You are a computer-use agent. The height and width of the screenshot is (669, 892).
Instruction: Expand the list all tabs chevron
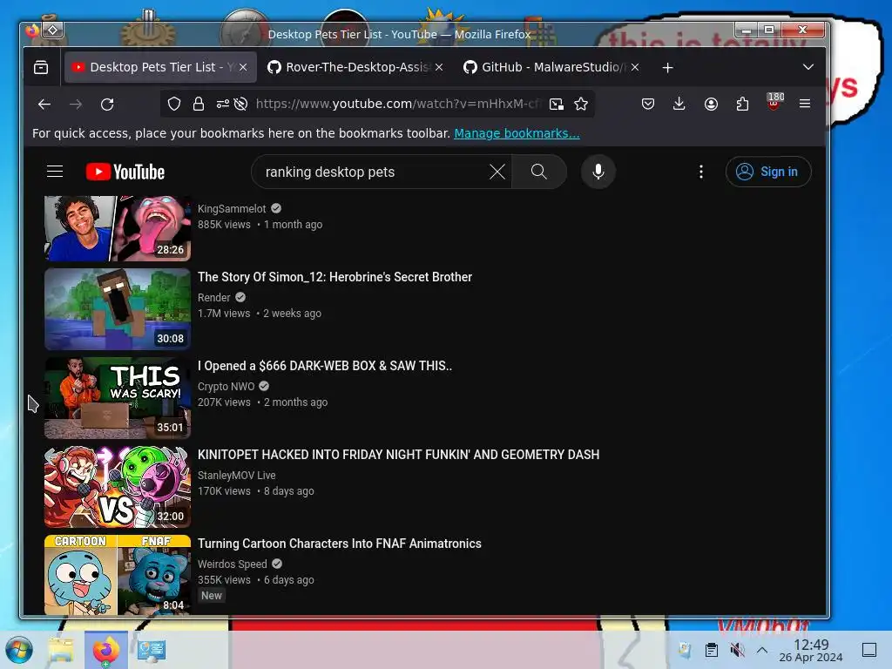click(808, 67)
